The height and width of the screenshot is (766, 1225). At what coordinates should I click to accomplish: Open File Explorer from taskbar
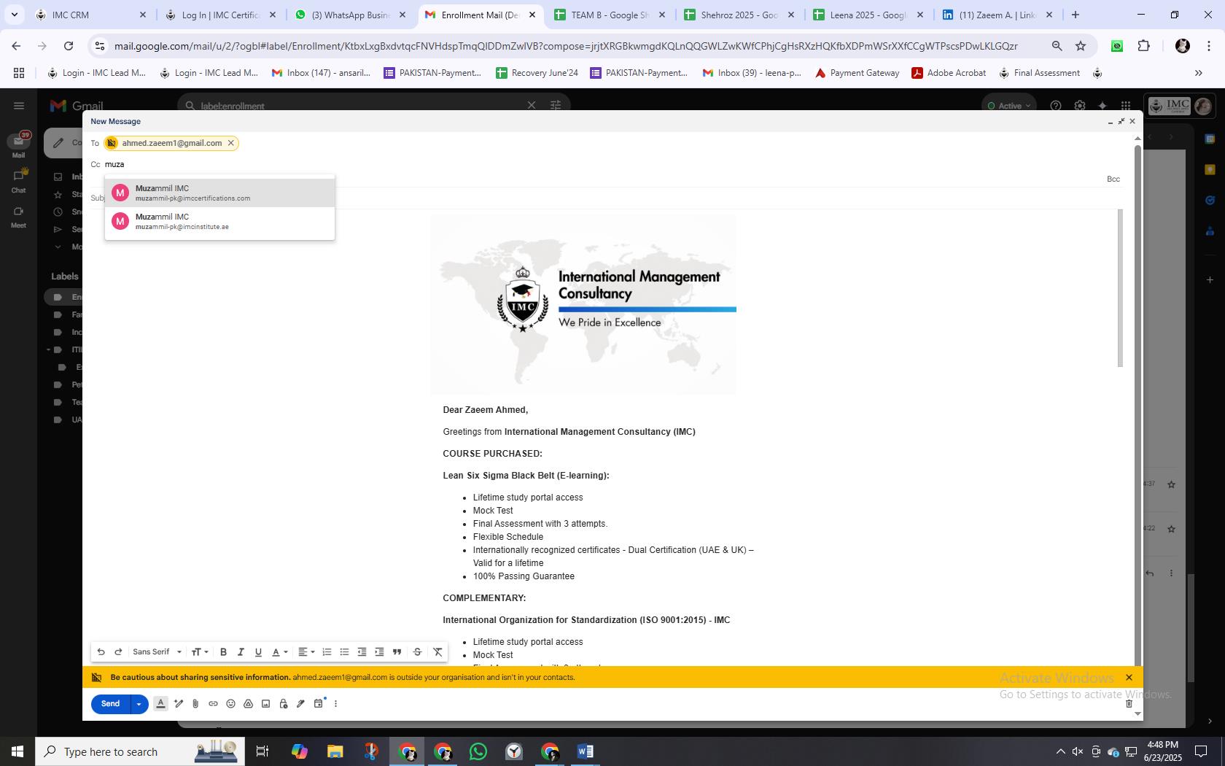pos(335,751)
